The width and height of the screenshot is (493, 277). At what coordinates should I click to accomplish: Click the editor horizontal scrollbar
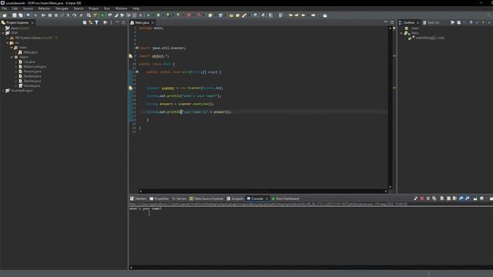263,191
